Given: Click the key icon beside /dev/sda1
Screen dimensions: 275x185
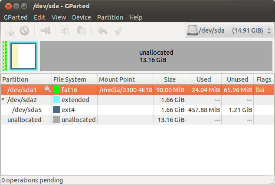Looking at the screenshot, I should 47,89.
